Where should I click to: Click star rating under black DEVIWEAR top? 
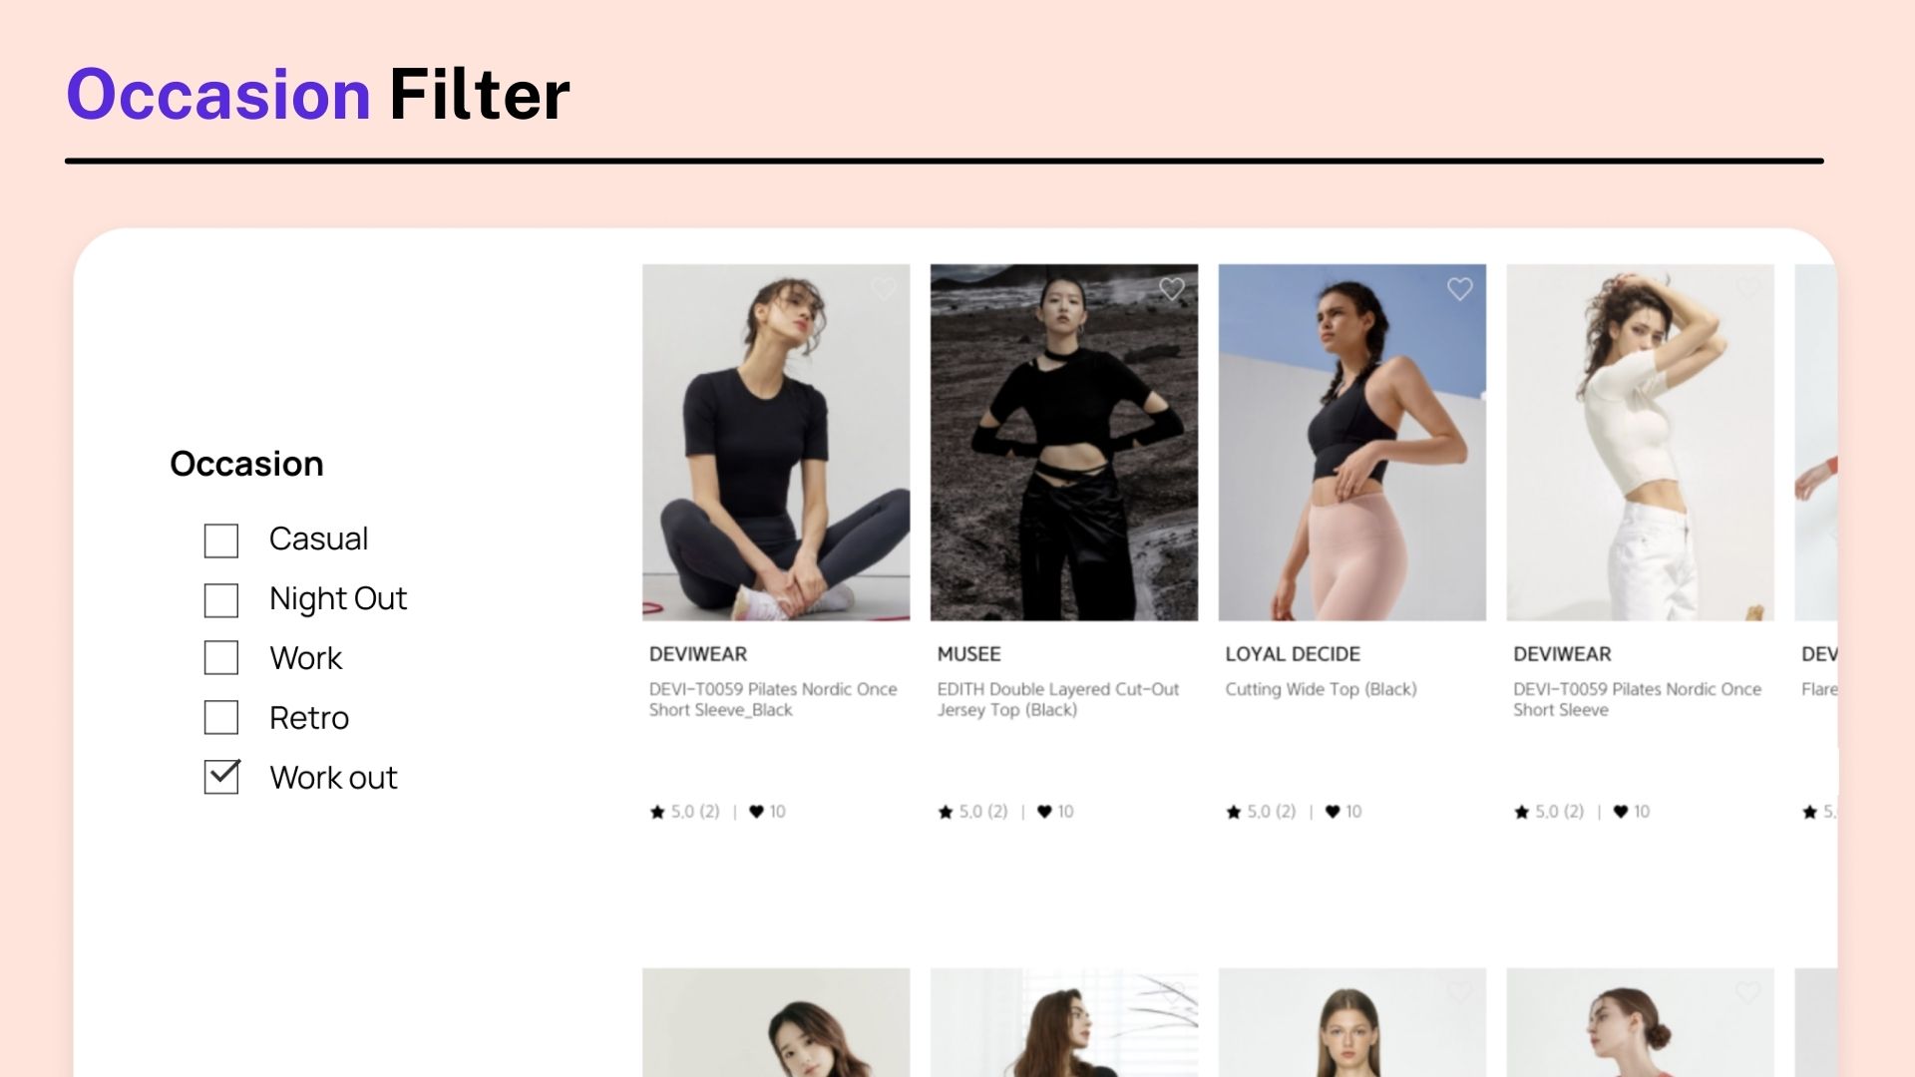[x=685, y=812]
